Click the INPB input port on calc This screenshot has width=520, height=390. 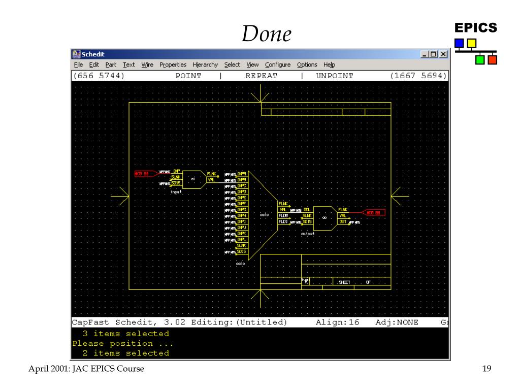click(x=242, y=180)
